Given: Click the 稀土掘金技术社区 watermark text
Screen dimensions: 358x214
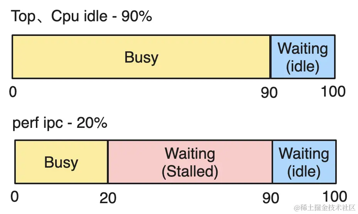Looking at the screenshot, I should 328,207.
